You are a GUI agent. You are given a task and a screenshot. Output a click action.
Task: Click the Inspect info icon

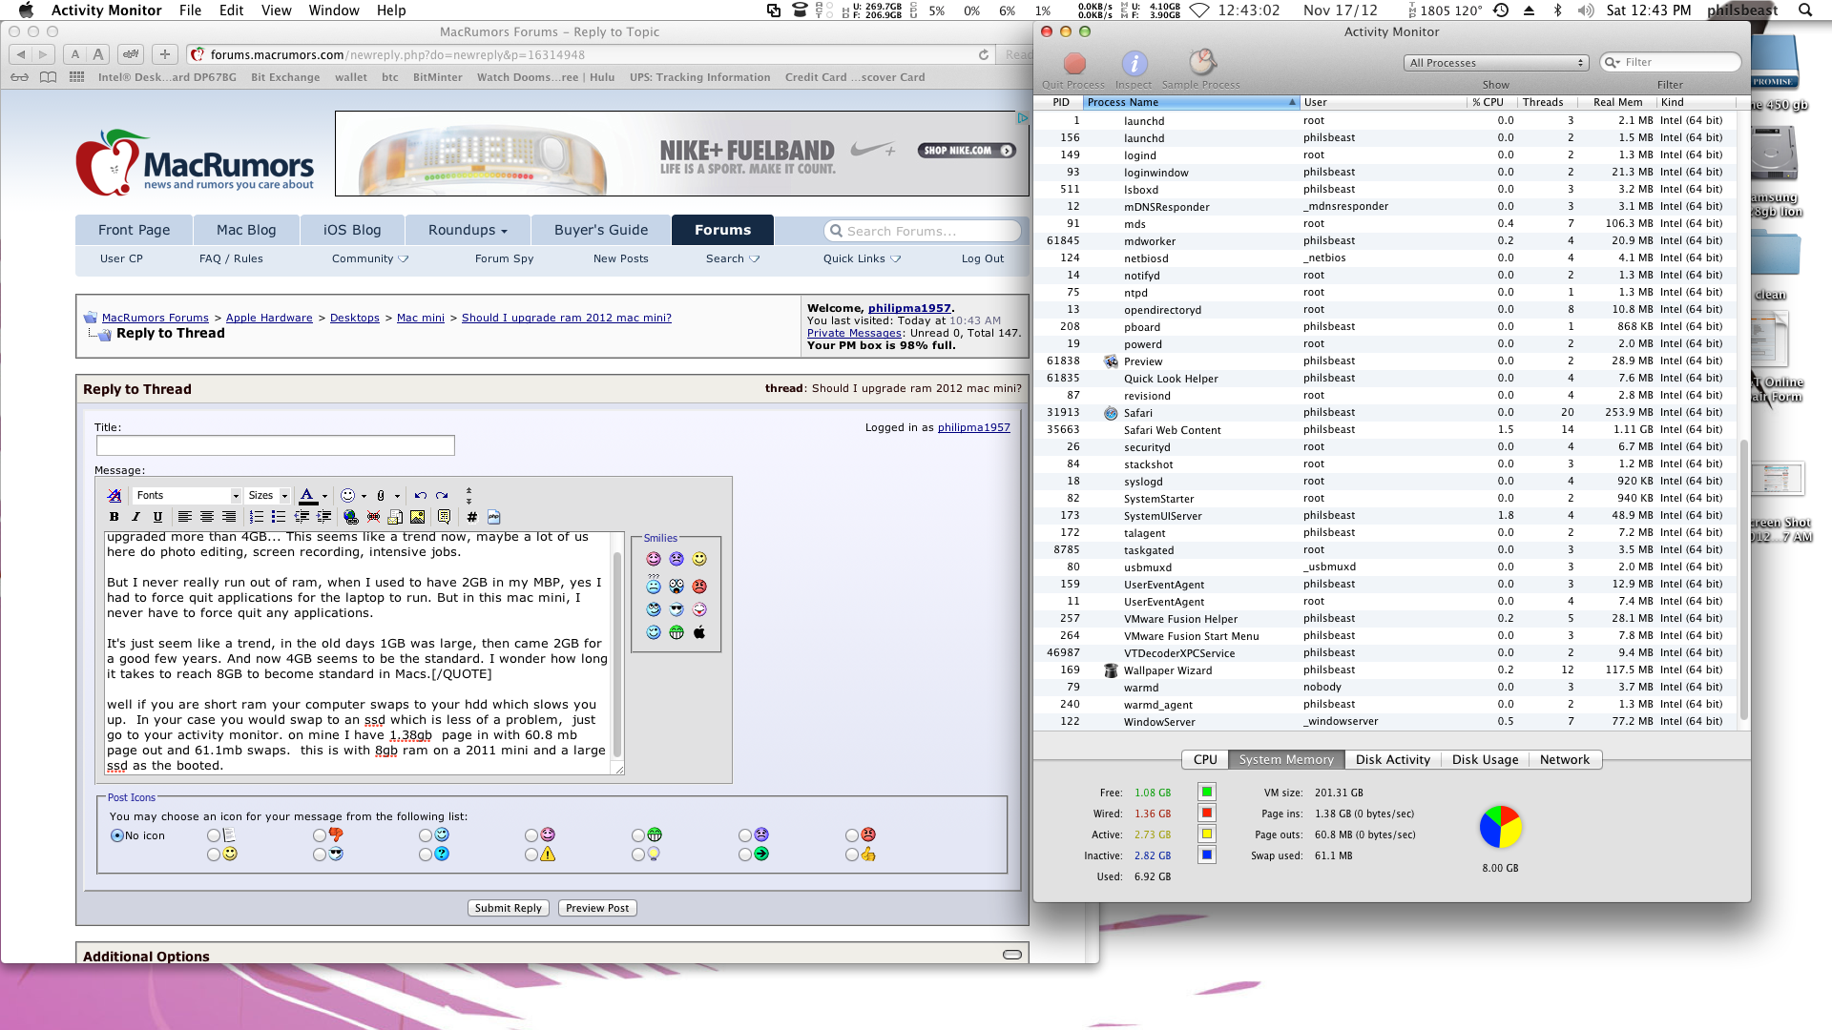tap(1134, 64)
